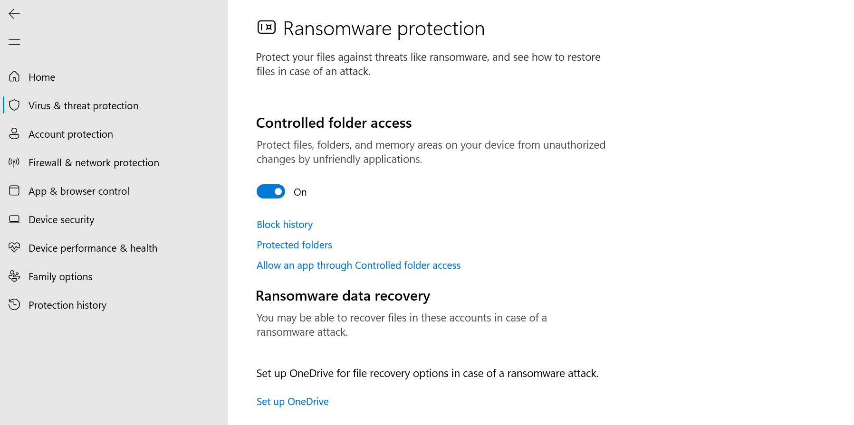The height and width of the screenshot is (425, 854).
Task: Click Allow an app through Controlled folder access
Action: [x=359, y=265]
